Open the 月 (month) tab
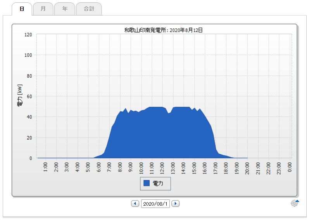Image resolution: width=309 pixels, height=220 pixels. 43,9
